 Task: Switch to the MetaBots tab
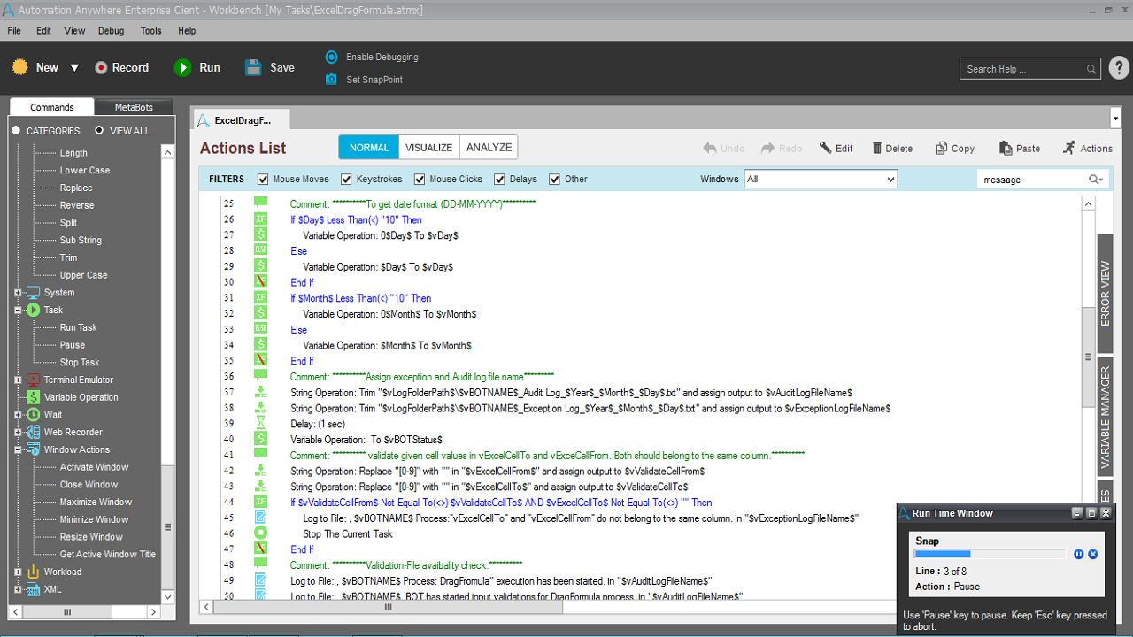(134, 107)
